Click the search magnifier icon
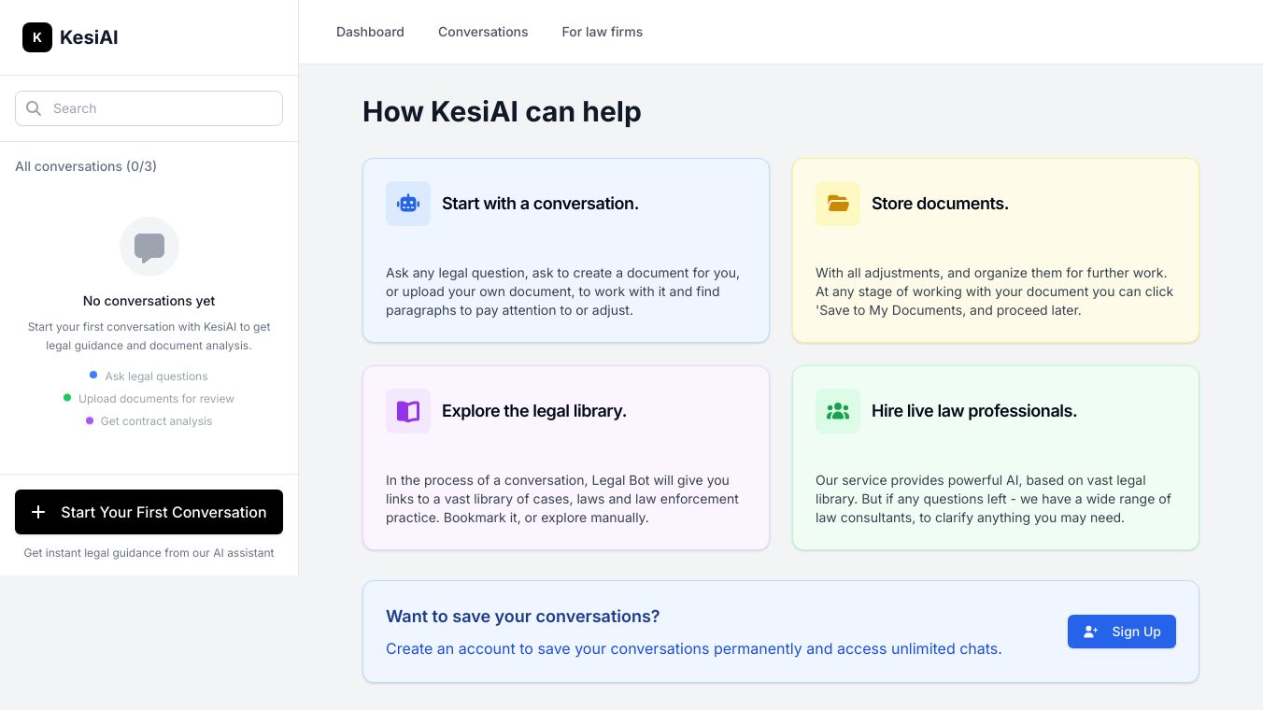 click(x=34, y=108)
